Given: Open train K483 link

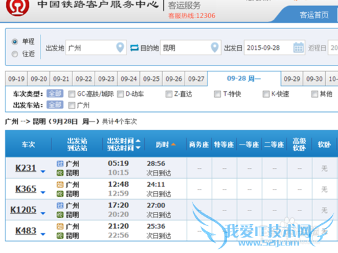Looking at the screenshot, I should 26,231.
